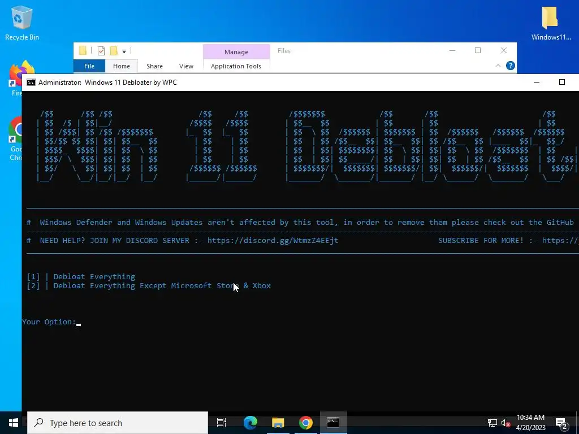The image size is (579, 434).
Task: Open the Application Tools tab
Action: coord(236,66)
